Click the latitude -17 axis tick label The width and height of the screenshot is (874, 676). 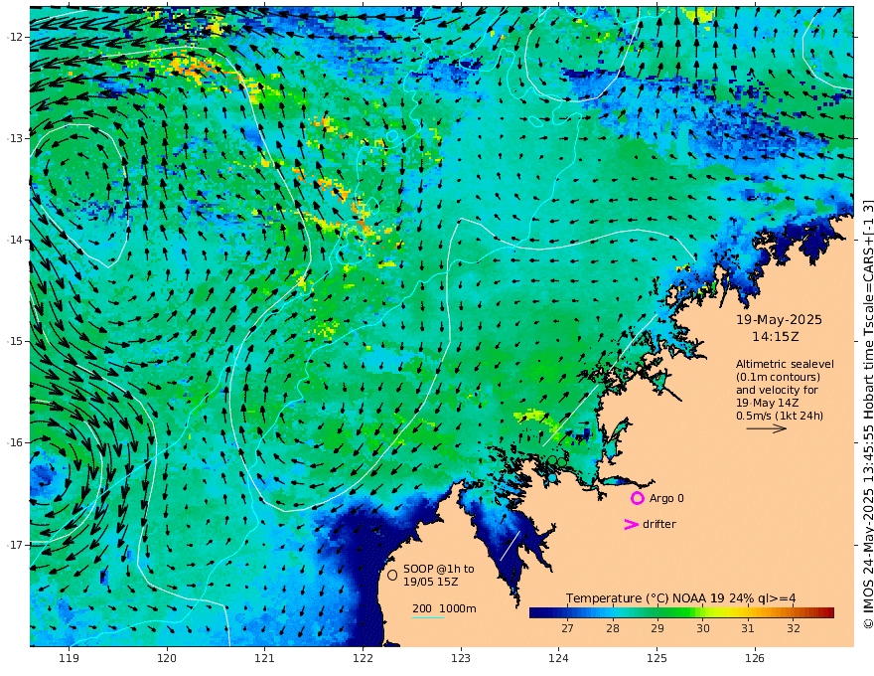[x=15, y=545]
